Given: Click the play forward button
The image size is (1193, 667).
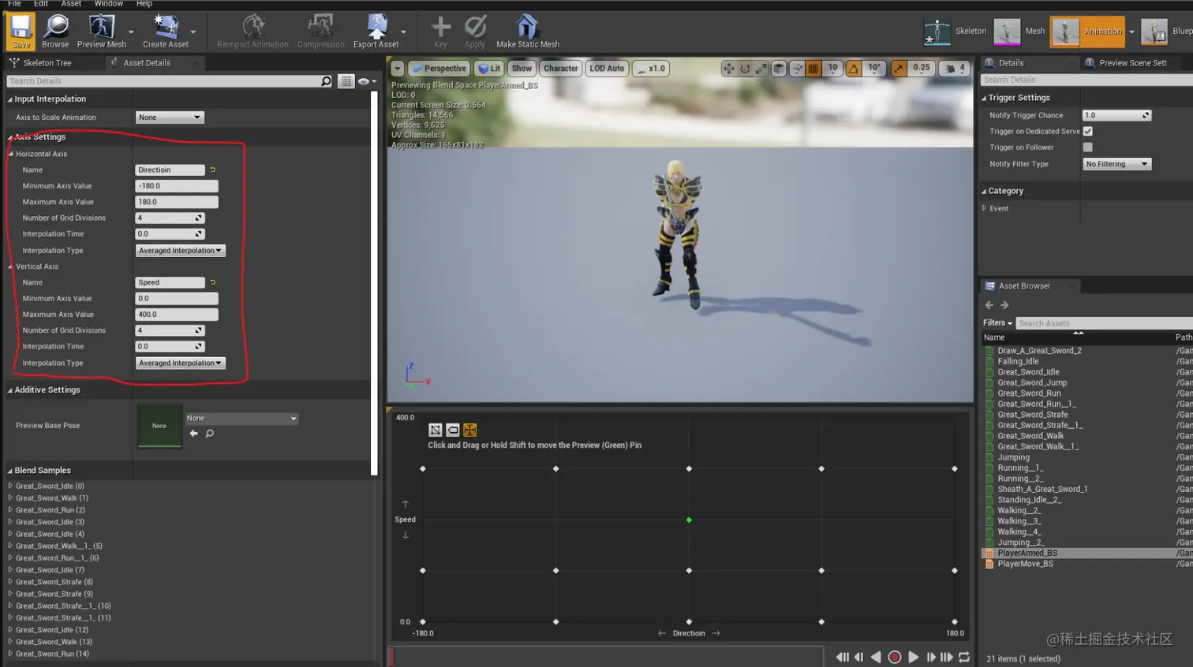Looking at the screenshot, I should [x=913, y=658].
